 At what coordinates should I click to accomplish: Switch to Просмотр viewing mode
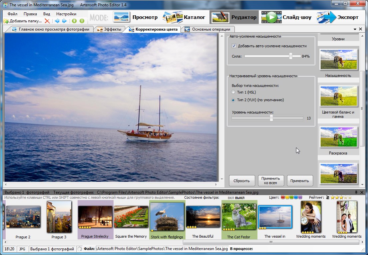pyautogui.click(x=136, y=17)
